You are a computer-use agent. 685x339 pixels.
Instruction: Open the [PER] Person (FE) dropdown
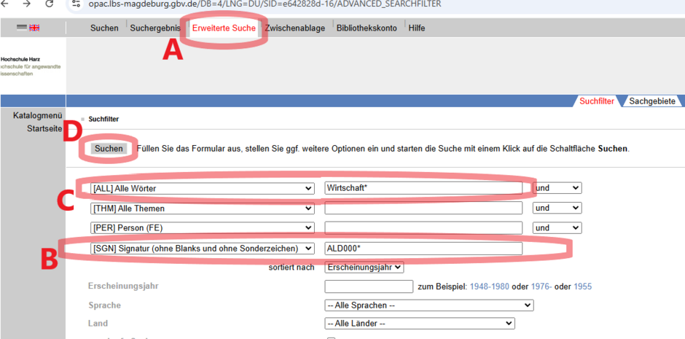[203, 227]
